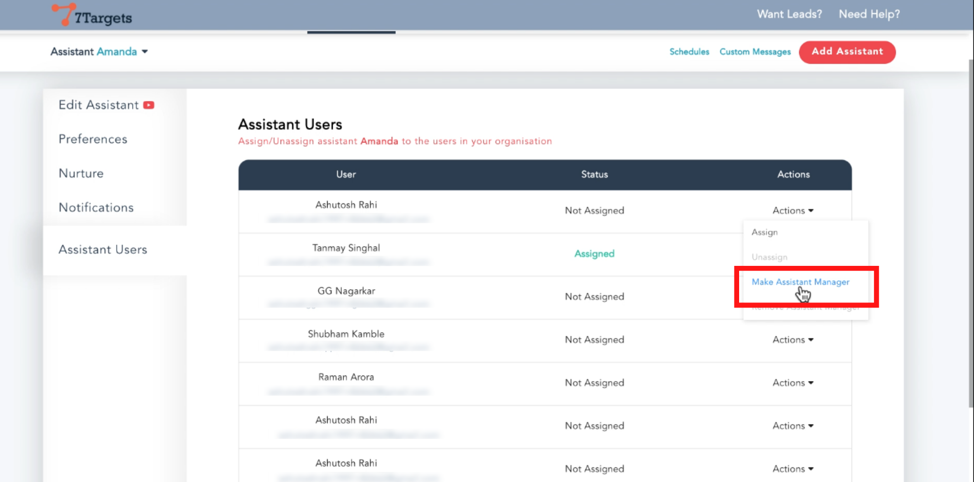Choose Assign from the actions menu

[764, 232]
